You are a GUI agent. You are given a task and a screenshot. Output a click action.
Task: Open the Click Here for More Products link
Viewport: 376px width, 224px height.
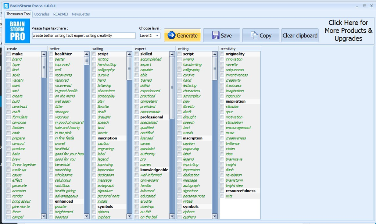[348, 31]
